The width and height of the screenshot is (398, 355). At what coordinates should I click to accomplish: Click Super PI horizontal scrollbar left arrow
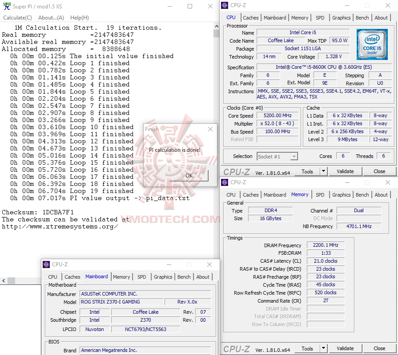tap(4, 280)
